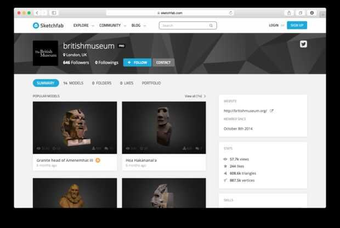Click 244 likes stat
Screen dimensions: 340x228
[x=237, y=166]
